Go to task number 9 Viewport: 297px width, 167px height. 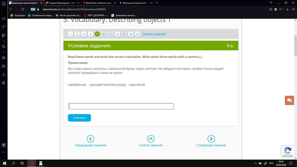(x=124, y=34)
